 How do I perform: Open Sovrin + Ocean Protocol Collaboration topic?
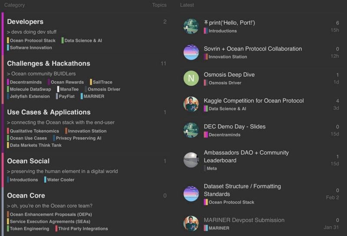pos(253,48)
